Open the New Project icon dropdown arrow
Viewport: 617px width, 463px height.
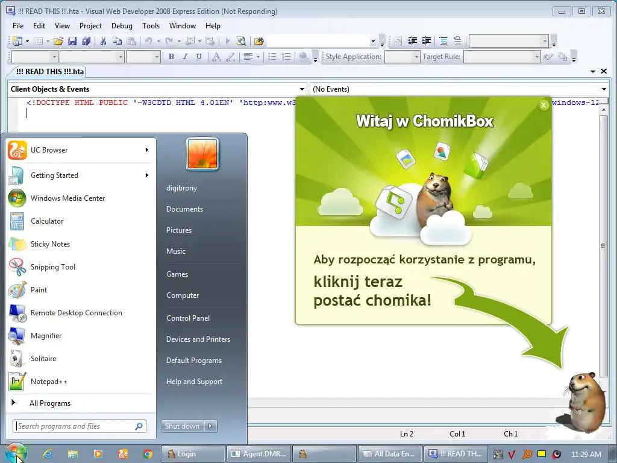pos(27,41)
